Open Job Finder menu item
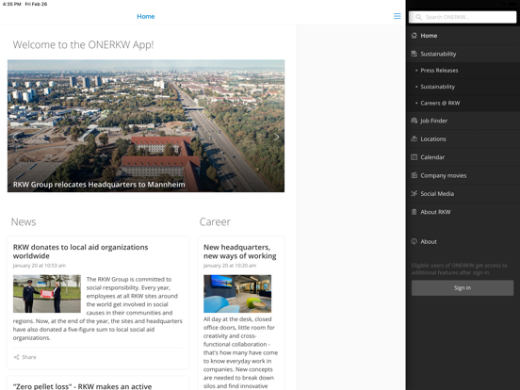520x390 pixels. tap(463, 121)
